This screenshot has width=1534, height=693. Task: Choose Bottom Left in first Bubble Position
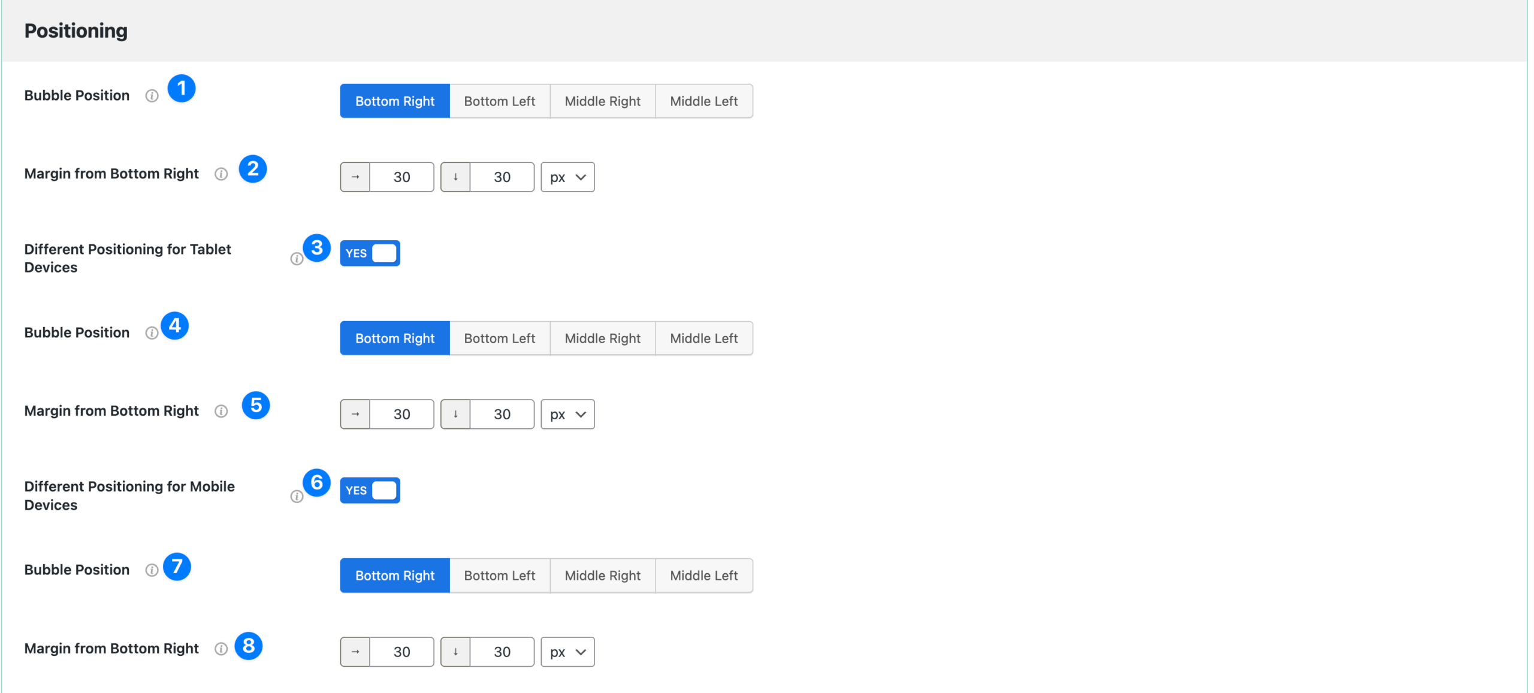tap(499, 101)
